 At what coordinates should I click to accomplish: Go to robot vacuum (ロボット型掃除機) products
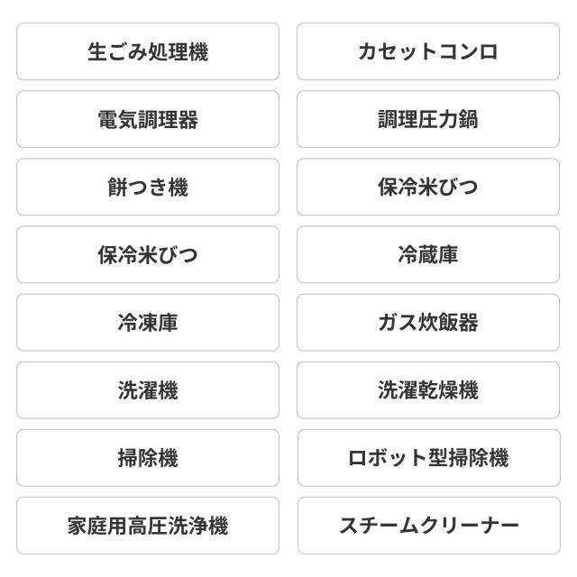click(x=427, y=458)
